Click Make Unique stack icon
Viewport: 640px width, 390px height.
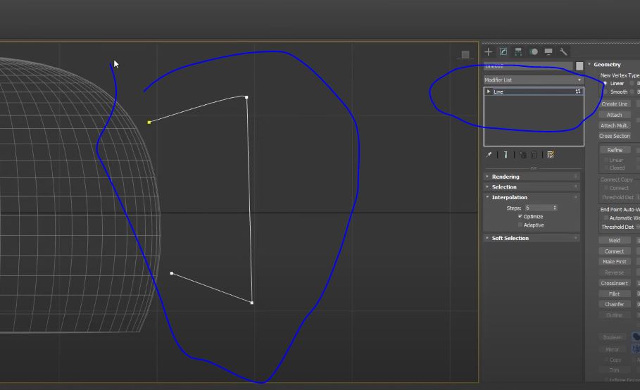click(x=523, y=155)
